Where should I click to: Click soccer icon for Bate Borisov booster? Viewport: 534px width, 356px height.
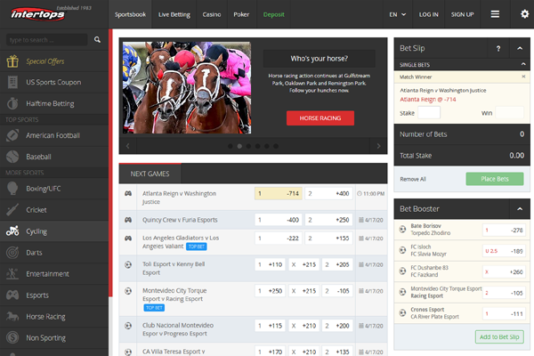[402, 230]
